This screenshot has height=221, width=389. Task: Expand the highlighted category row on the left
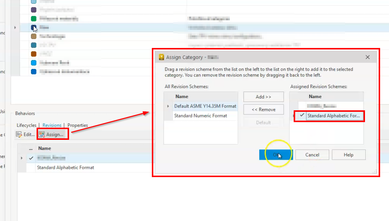tap(15, 27)
